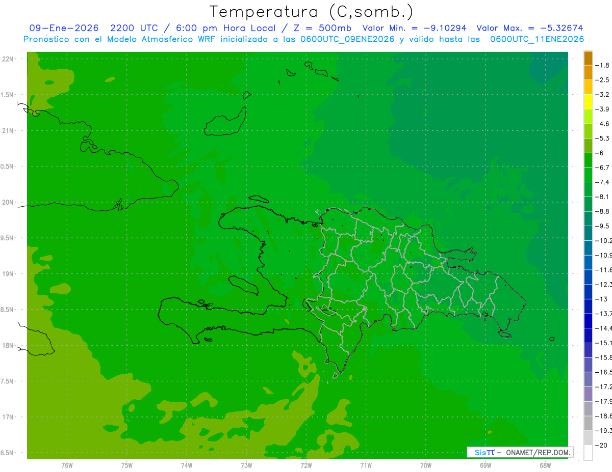Click the "-20" color bar value

pyautogui.click(x=601, y=445)
